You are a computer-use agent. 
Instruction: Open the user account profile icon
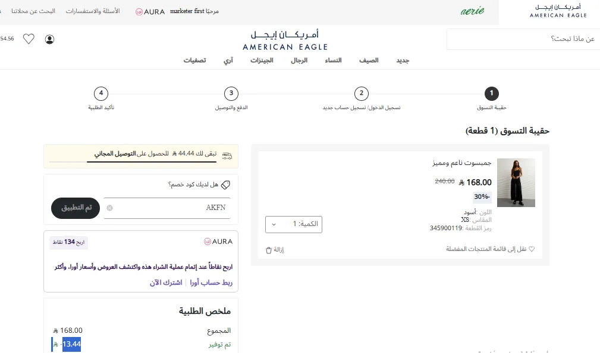point(49,39)
